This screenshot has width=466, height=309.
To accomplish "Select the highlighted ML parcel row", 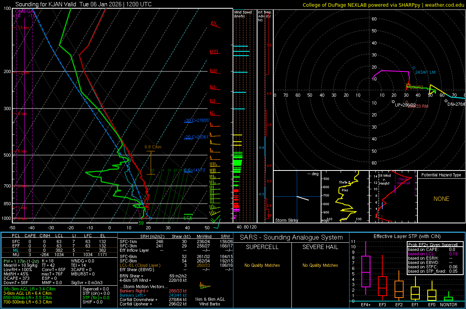I will point(59,250).
